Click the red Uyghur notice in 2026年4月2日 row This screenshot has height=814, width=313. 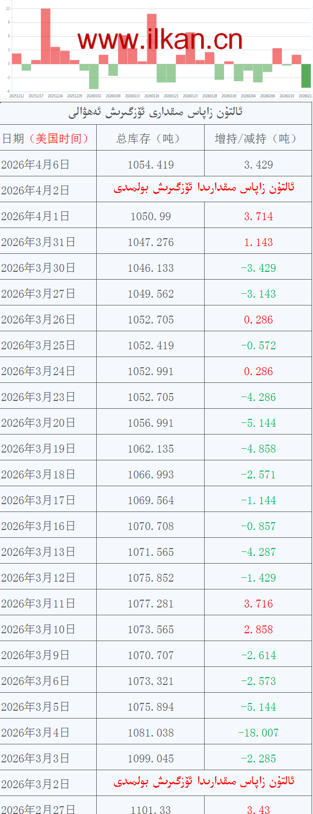pos(204,188)
